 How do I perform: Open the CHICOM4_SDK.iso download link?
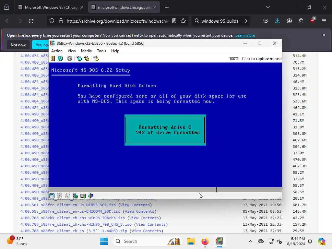pos(70,211)
